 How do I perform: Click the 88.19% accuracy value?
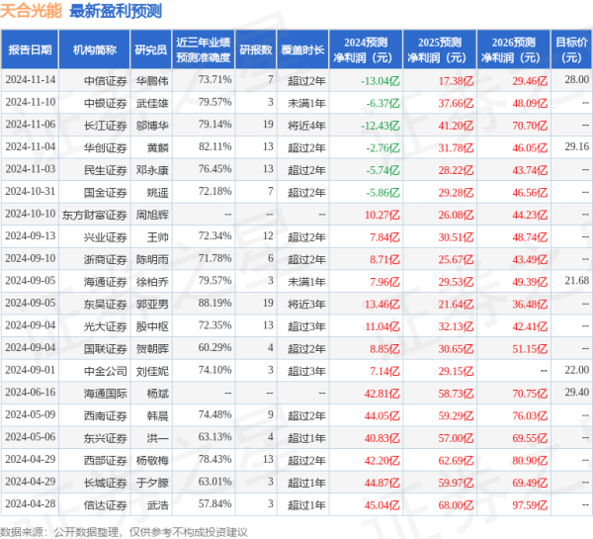[x=214, y=304]
